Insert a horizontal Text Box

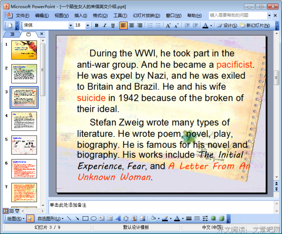tap(102, 219)
